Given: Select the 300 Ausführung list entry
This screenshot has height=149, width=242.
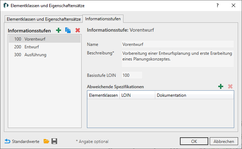Looking at the screenshot, I should pyautogui.click(x=45, y=55).
